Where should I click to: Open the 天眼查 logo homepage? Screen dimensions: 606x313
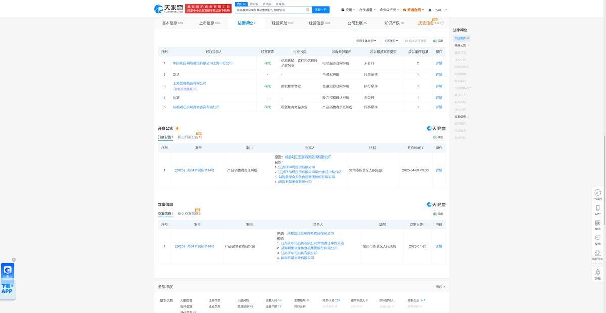tap(168, 9)
